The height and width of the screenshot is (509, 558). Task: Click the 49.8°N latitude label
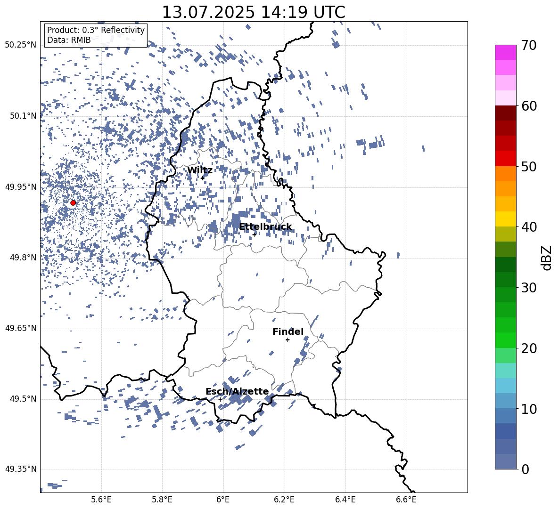[24, 258]
